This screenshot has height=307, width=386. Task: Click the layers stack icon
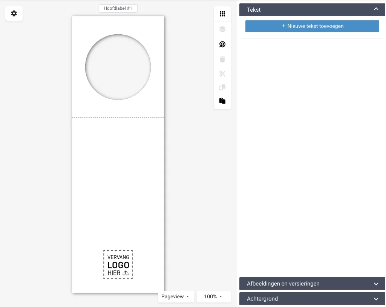pos(222,29)
